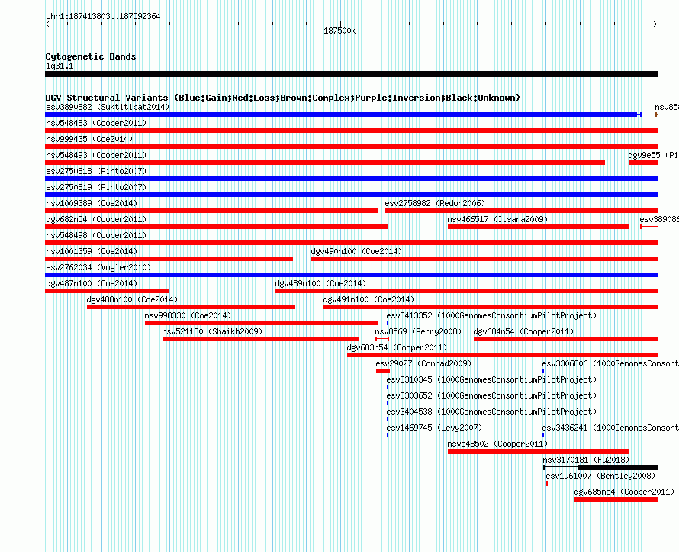This screenshot has height=552, width=679.
Task: Click the red nsv521180 loss bar
Action: 261,339
